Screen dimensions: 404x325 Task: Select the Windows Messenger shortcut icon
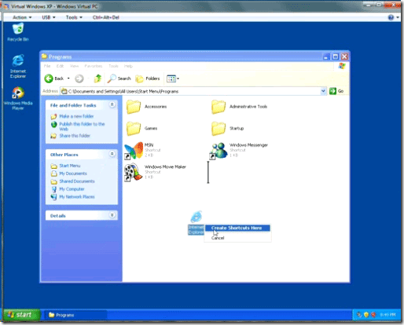click(x=219, y=151)
